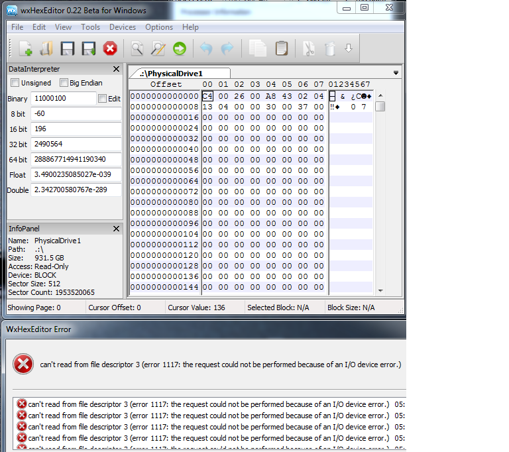
Task: Select first error row in error list
Action: tap(211, 404)
